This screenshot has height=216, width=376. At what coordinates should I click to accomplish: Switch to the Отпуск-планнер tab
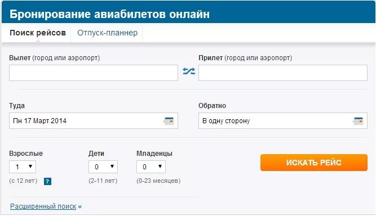[108, 33]
